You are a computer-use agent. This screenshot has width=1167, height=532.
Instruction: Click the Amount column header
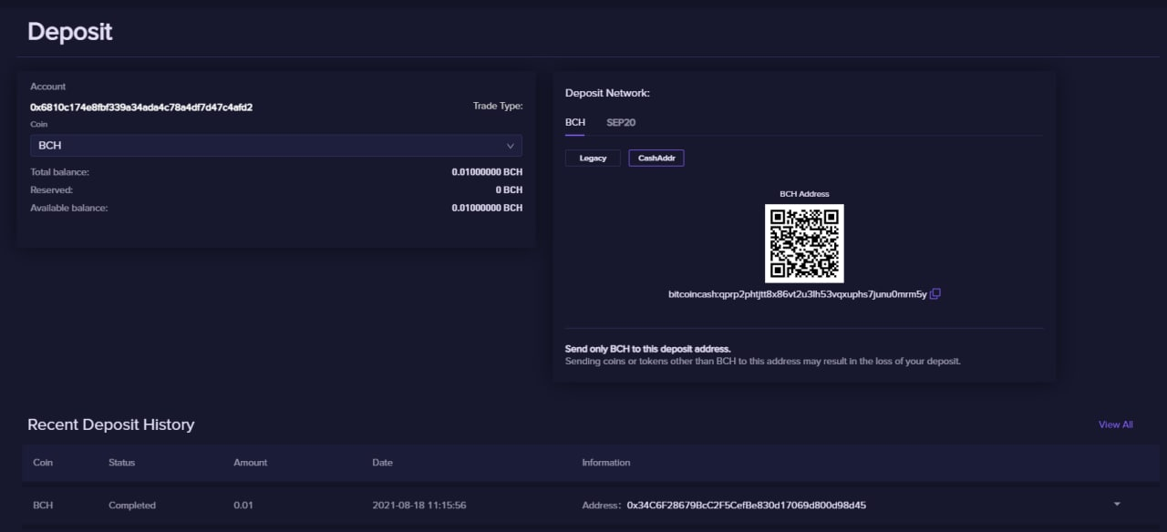(x=251, y=463)
